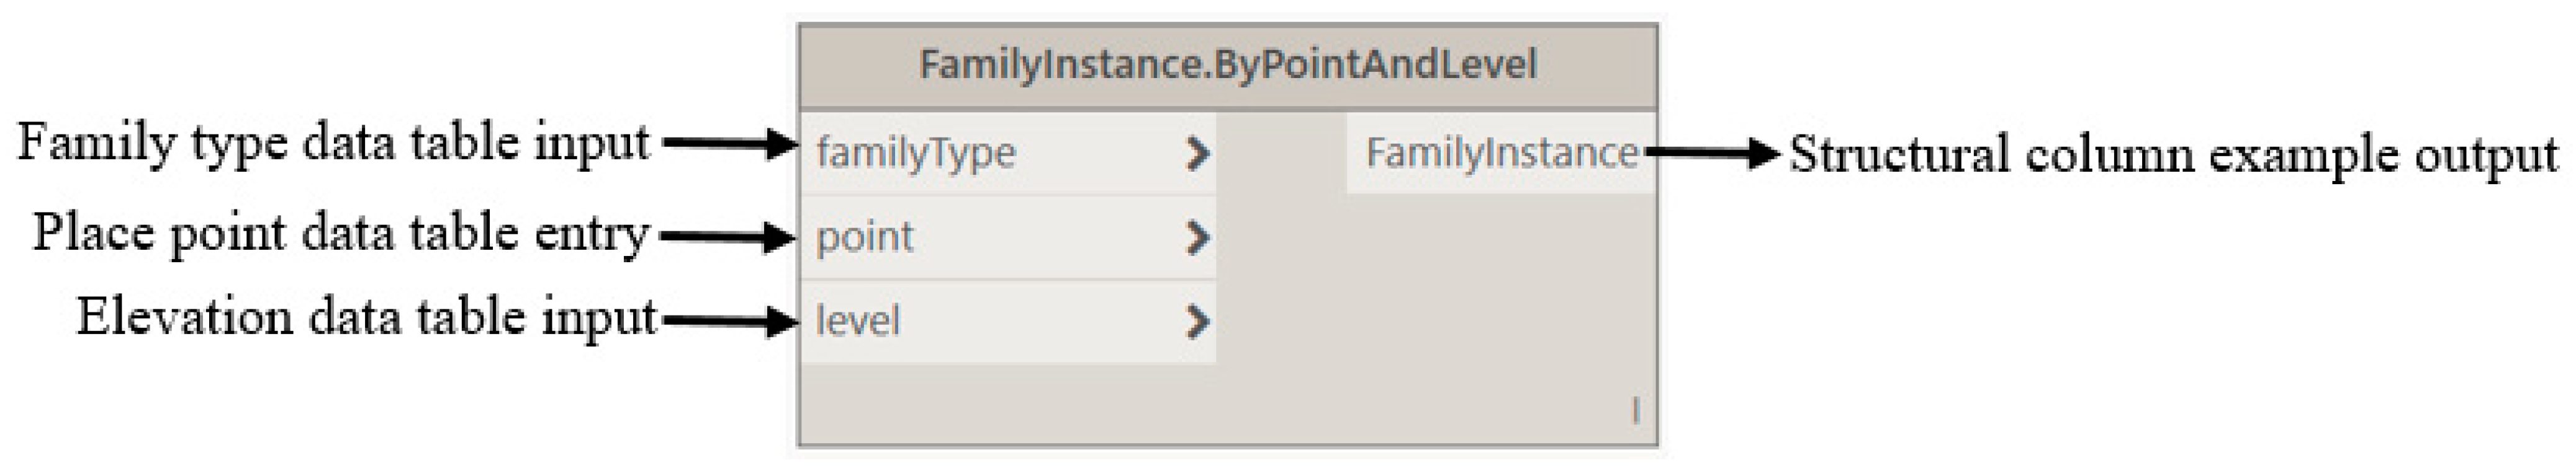
Task: Click arrow pointing to level port
Action: click(x=729, y=321)
